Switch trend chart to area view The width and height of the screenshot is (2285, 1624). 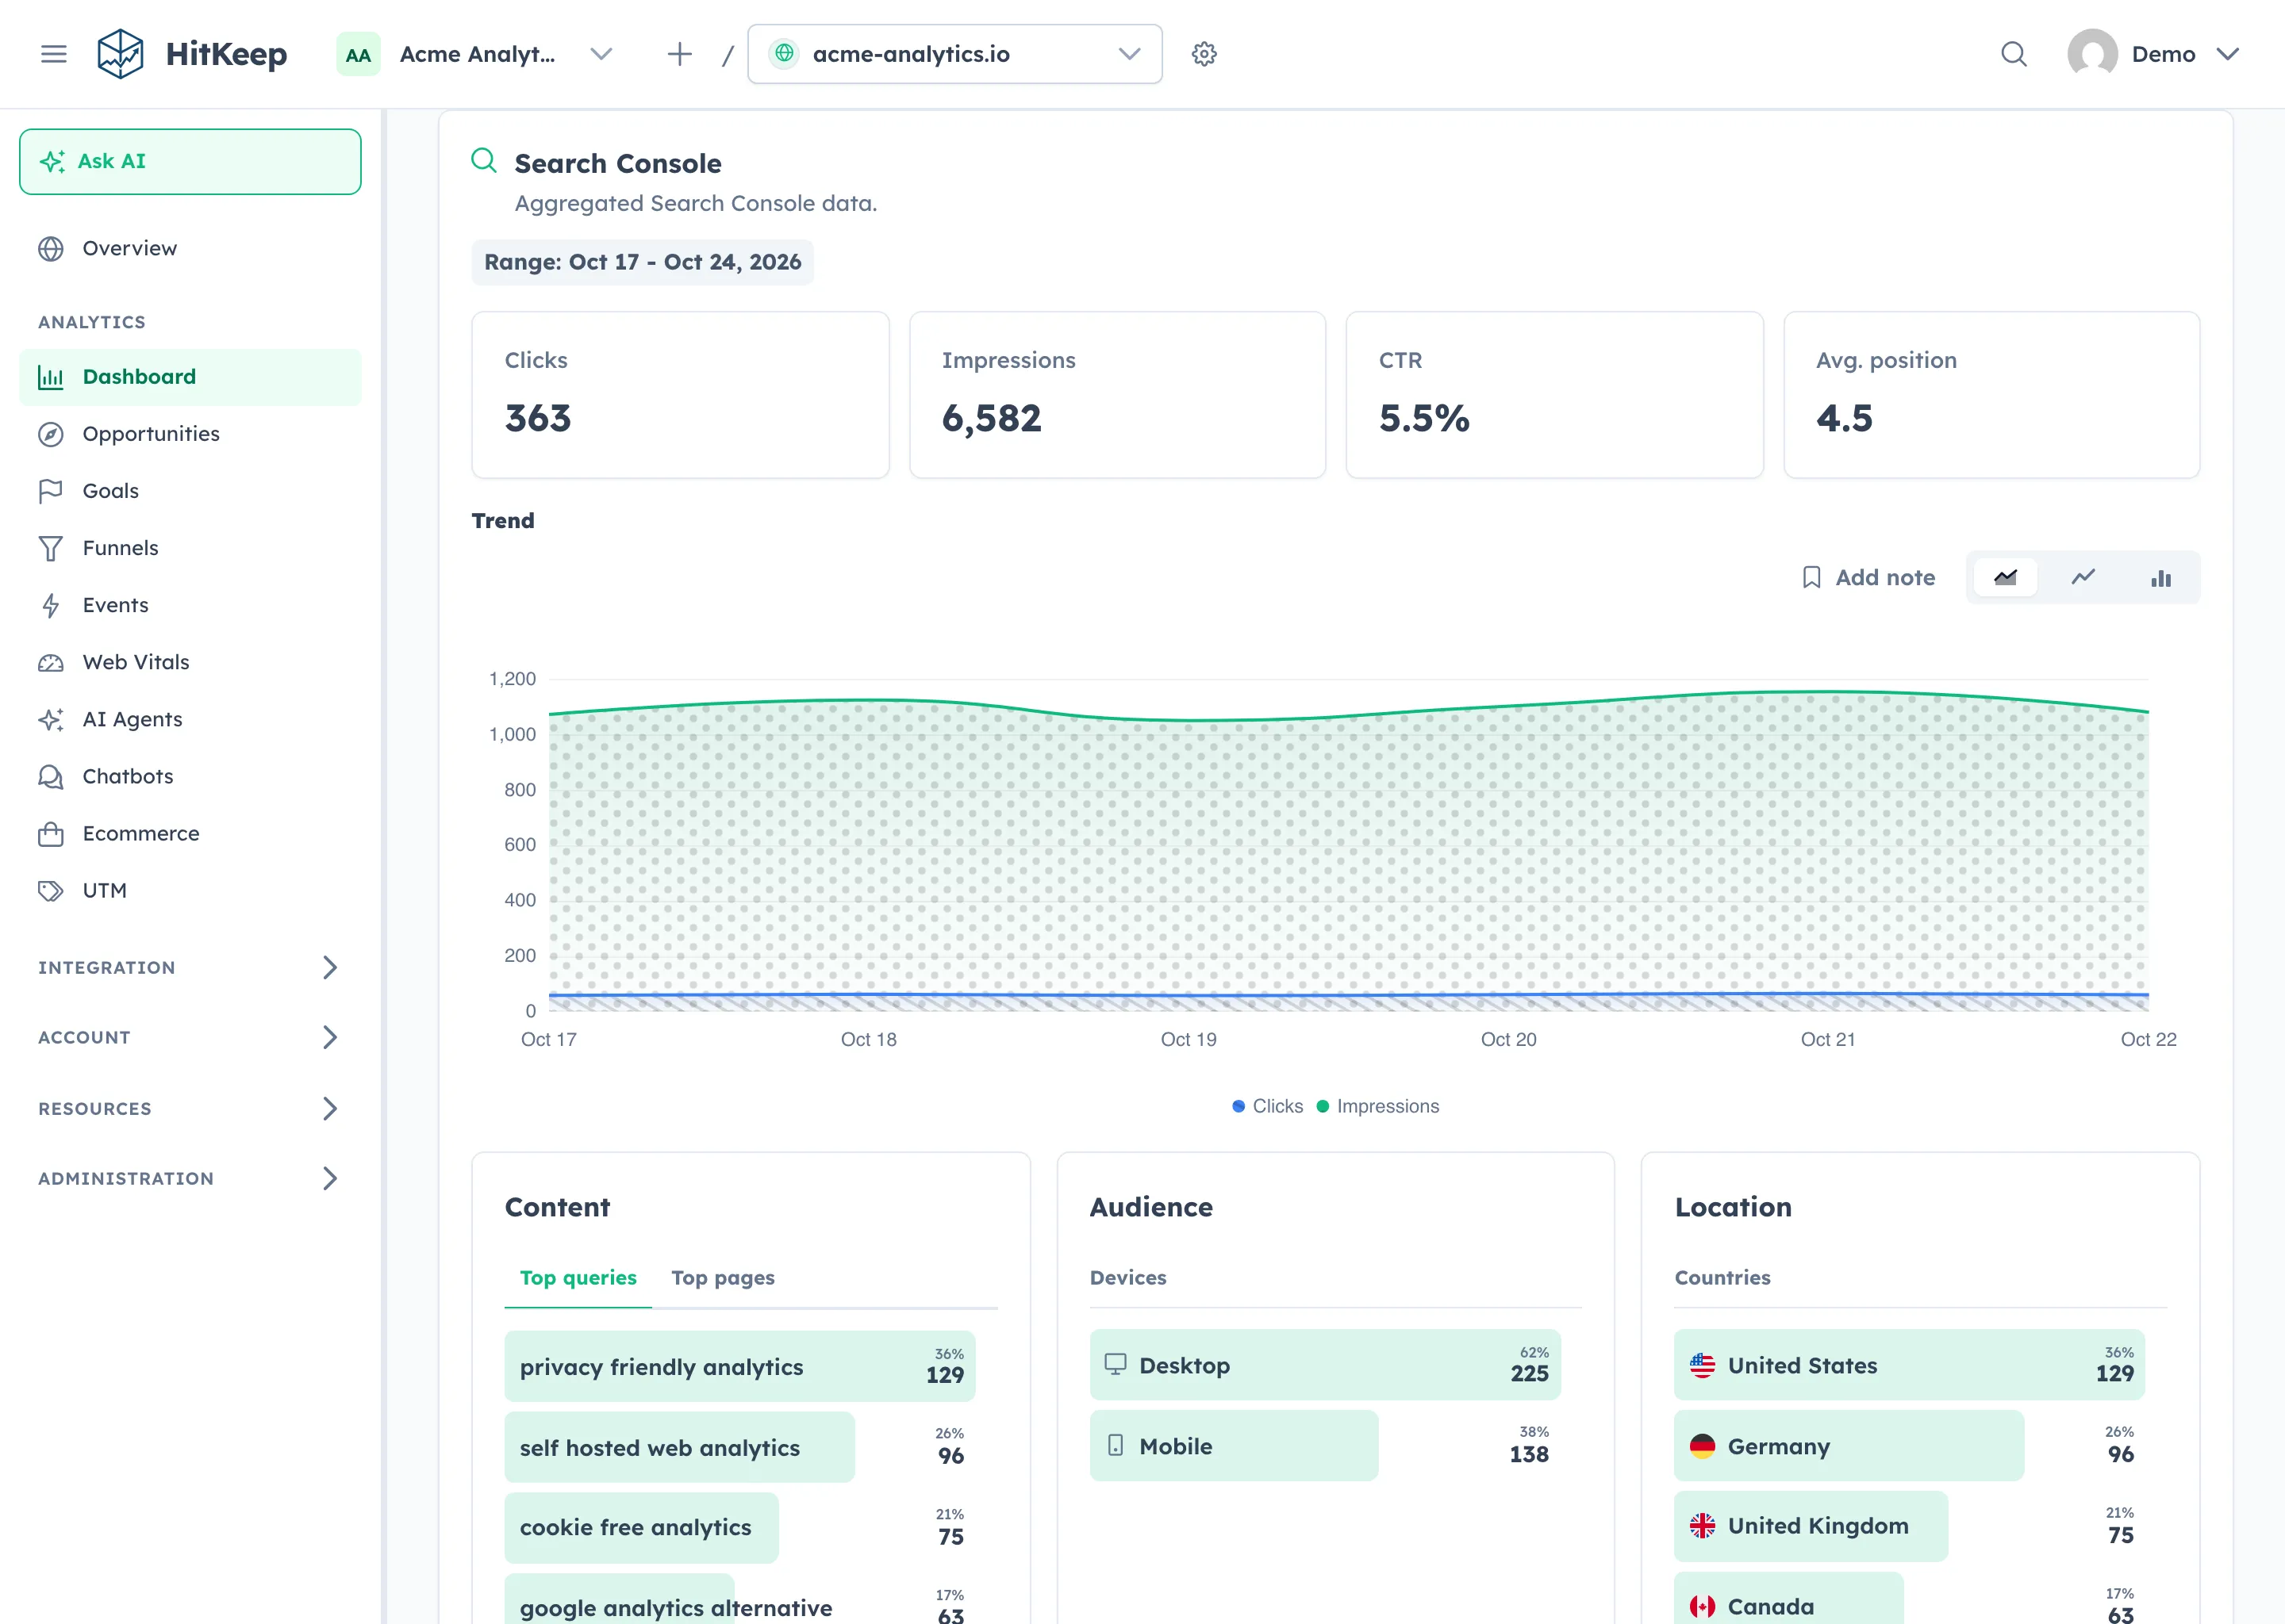(2005, 578)
